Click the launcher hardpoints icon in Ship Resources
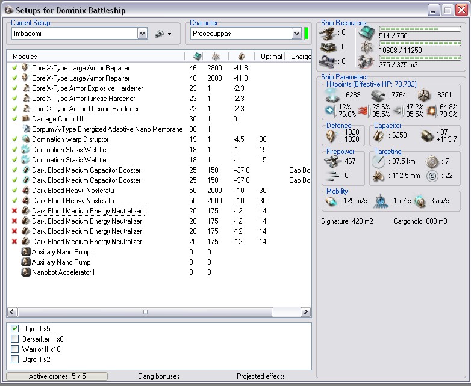The height and width of the screenshot is (386, 471). click(x=328, y=47)
